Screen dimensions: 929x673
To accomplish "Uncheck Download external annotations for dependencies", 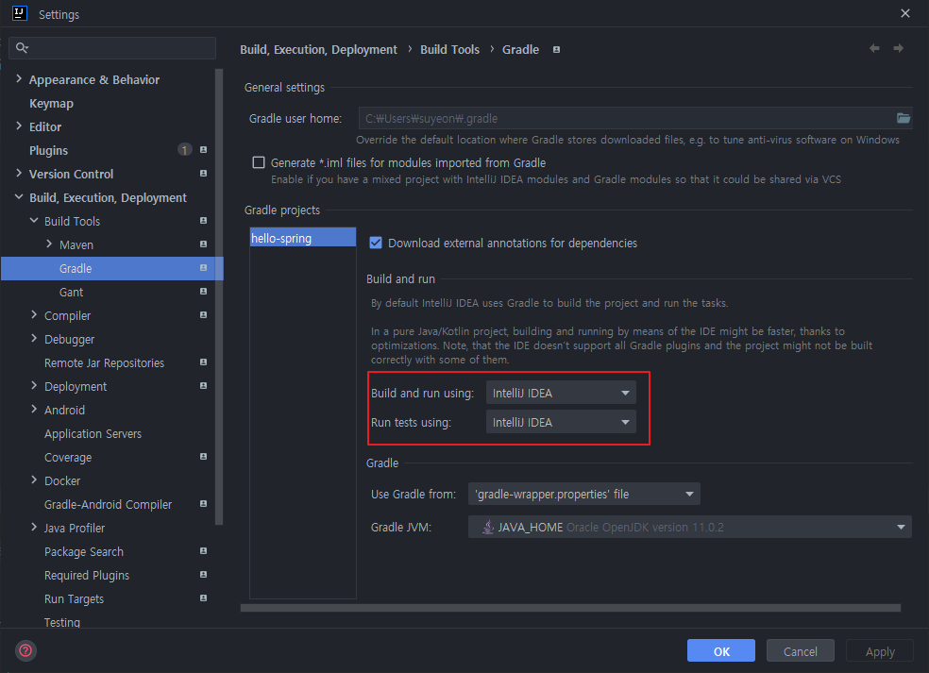I will (376, 243).
